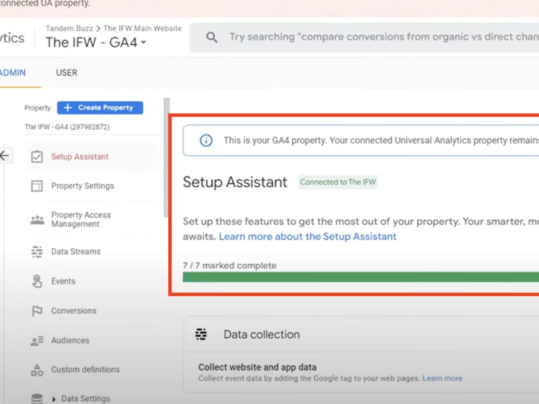Click the Property Settings icon in the sidebar
The width and height of the screenshot is (539, 404).
[x=36, y=186]
